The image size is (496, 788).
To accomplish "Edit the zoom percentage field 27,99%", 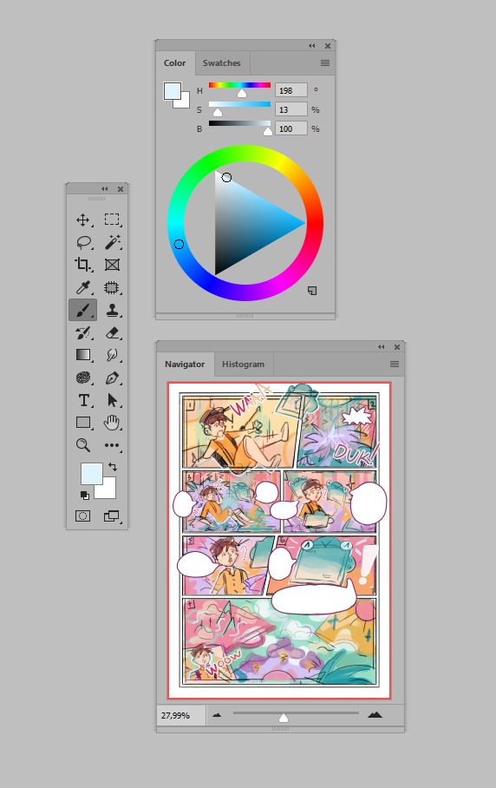I will tap(180, 715).
